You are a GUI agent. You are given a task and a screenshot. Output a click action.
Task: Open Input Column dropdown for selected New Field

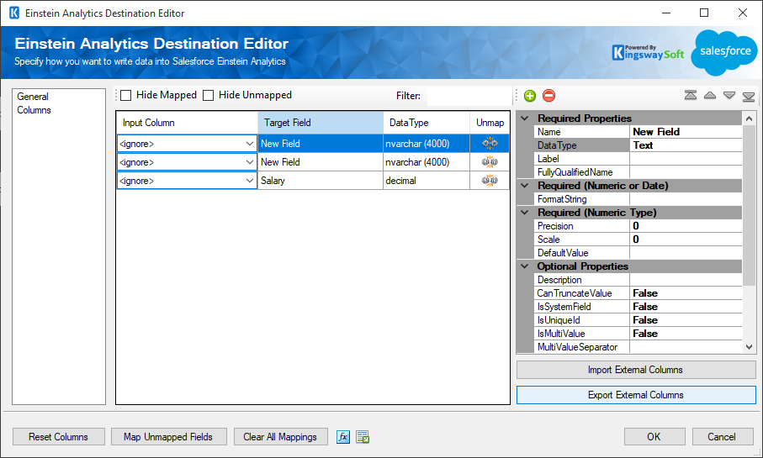pyautogui.click(x=250, y=144)
